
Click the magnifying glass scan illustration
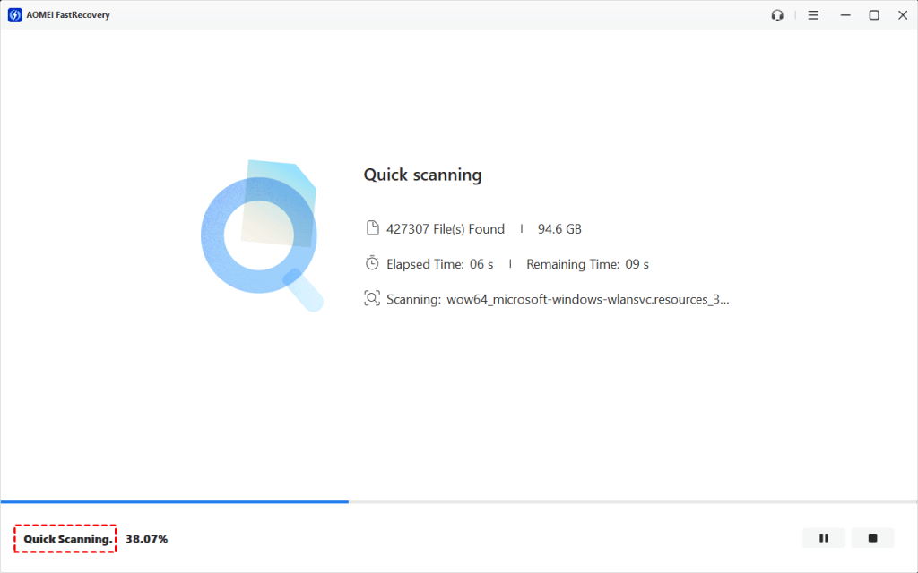(x=262, y=235)
